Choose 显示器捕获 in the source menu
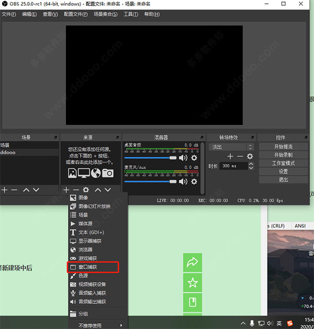314x329 pixels. coord(89,241)
